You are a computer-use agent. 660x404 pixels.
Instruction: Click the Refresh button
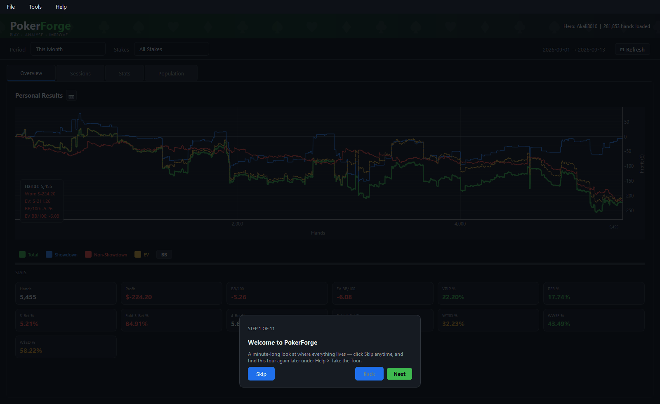coord(632,49)
